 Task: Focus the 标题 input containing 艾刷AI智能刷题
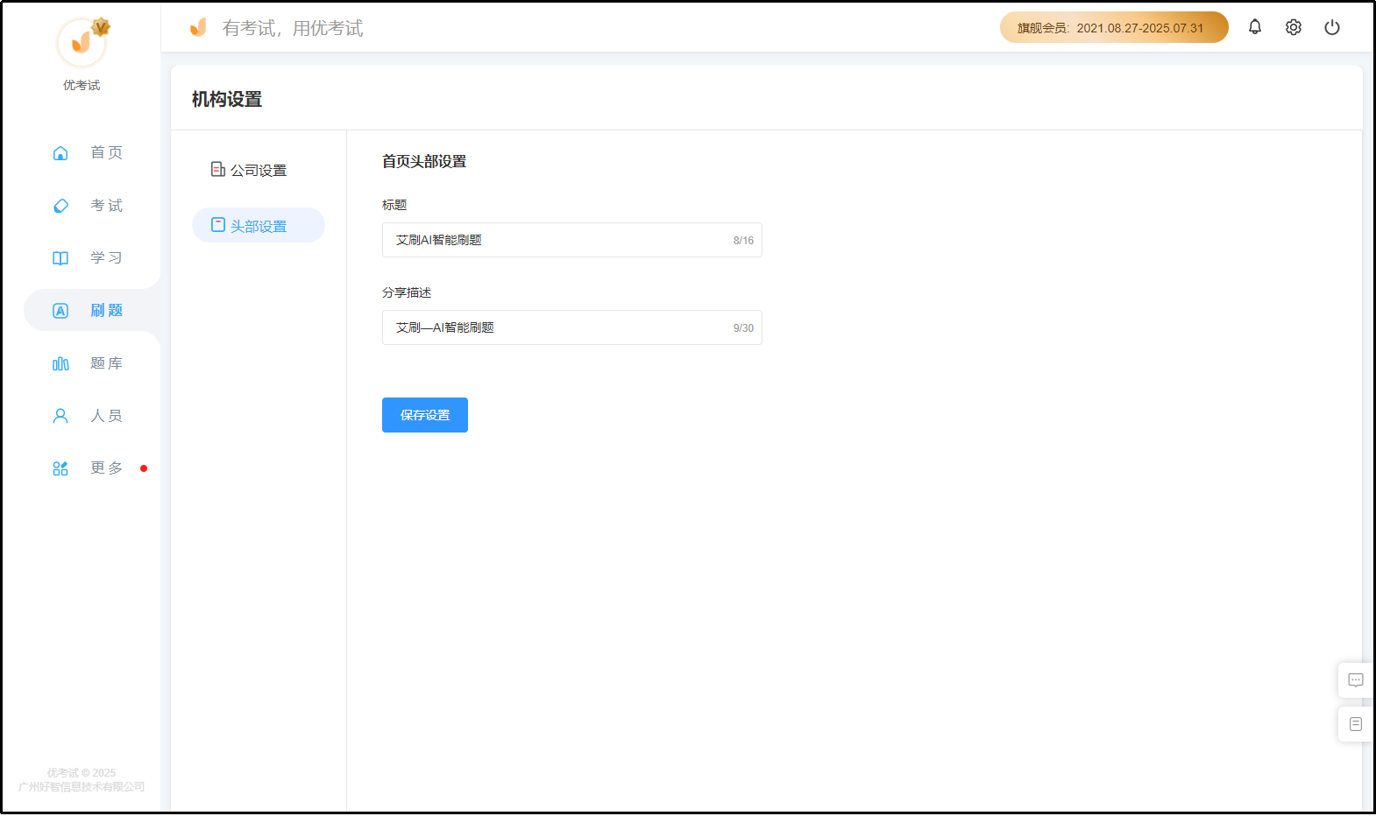coord(572,240)
